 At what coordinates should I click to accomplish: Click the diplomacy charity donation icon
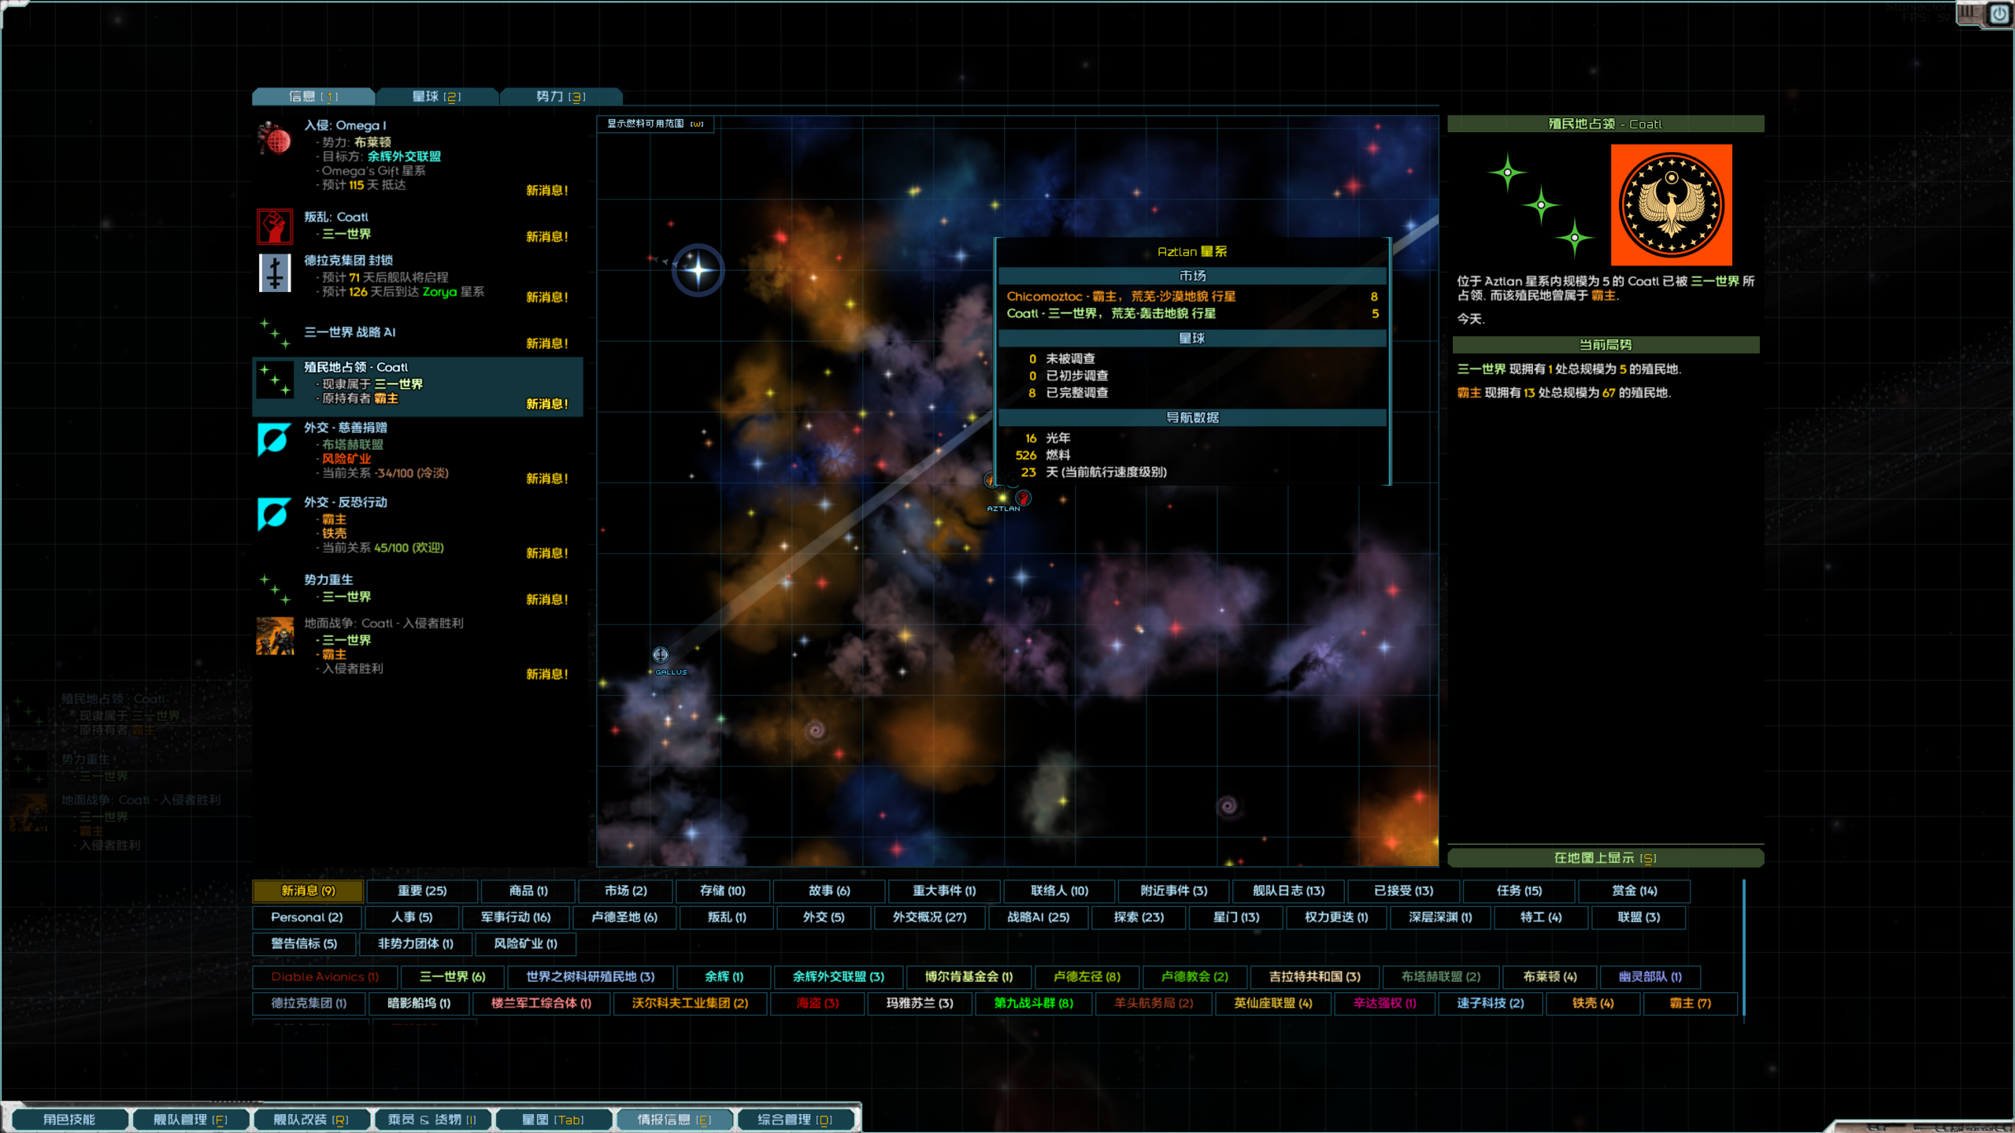[274, 439]
